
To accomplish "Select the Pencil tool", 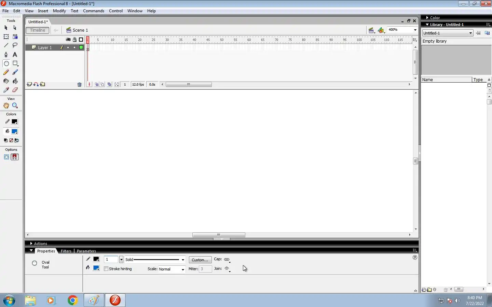I will (6, 72).
